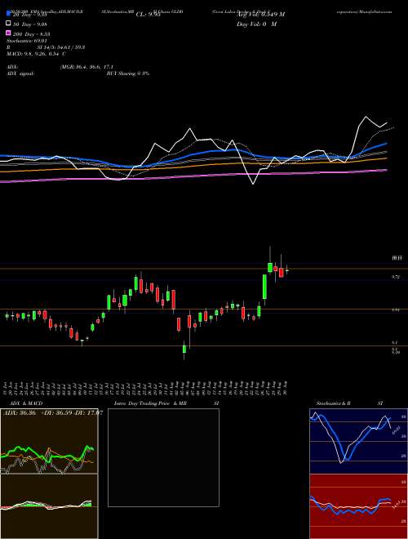The height and width of the screenshot is (539, 408).
Task: Click the ADX readout above the indicator chart
Action: coord(53,412)
